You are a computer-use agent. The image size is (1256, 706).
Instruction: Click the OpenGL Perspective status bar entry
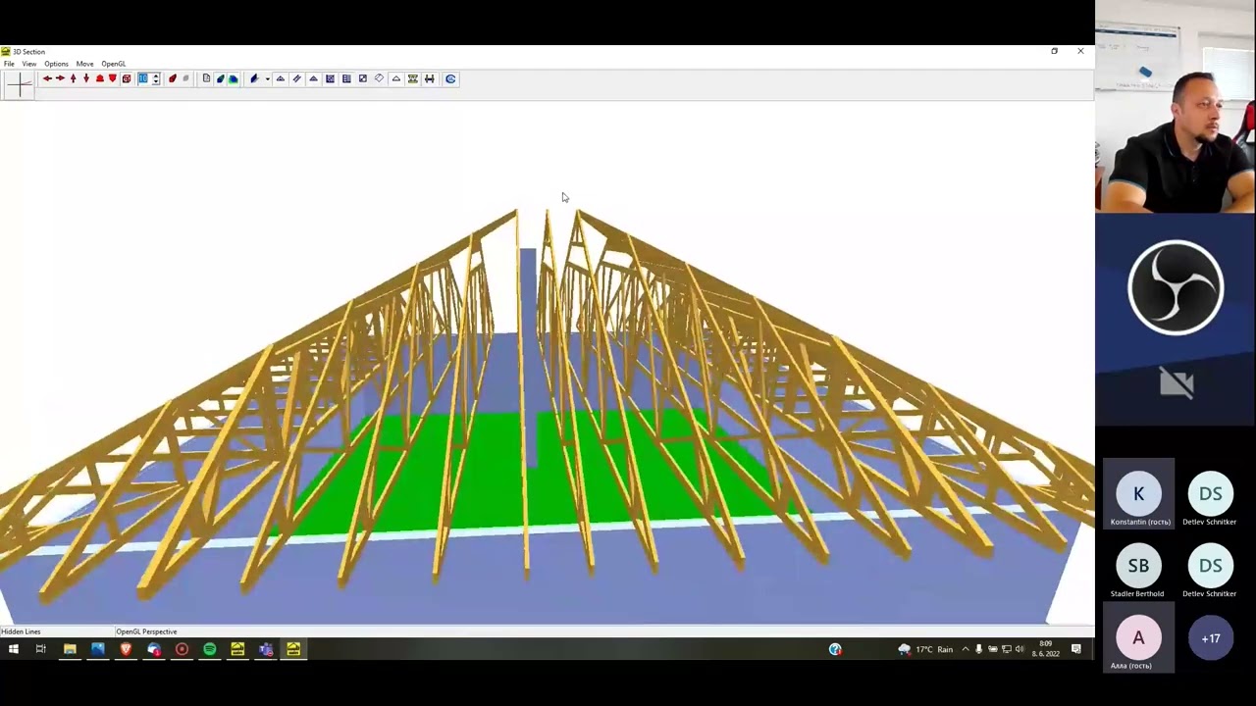click(x=146, y=631)
